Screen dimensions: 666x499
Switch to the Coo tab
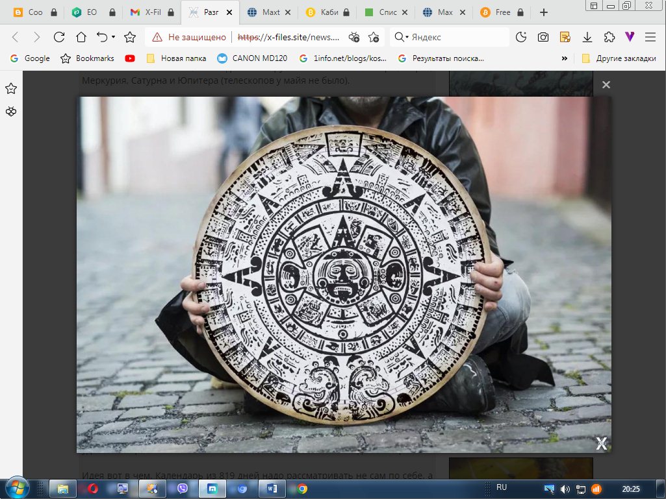tap(35, 13)
